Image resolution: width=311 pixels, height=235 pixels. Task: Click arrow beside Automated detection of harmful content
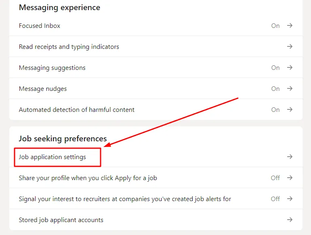pyautogui.click(x=290, y=109)
